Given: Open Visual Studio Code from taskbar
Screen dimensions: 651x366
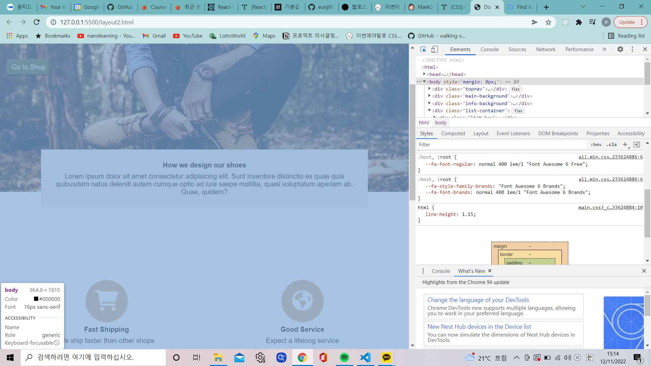Looking at the screenshot, I should 366,358.
